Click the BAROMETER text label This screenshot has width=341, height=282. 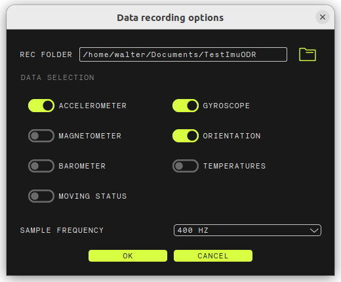(82, 166)
